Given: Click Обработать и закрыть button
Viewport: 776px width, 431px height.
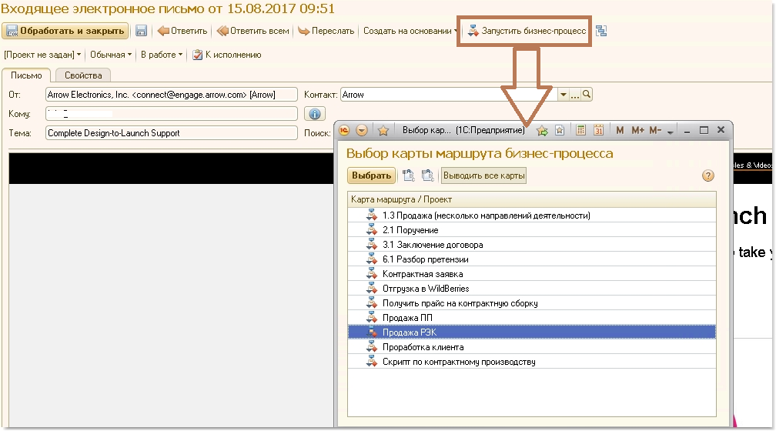Looking at the screenshot, I should coord(65,32).
